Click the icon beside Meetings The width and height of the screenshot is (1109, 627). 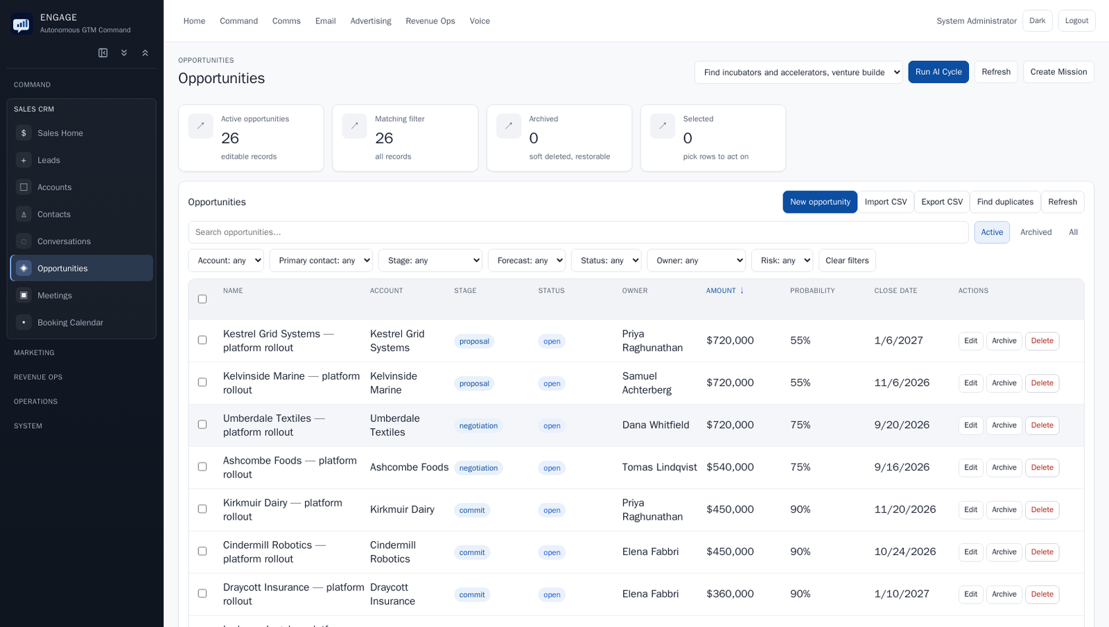[24, 295]
